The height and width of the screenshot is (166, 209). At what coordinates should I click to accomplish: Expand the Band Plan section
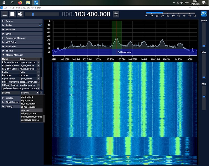point(22,47)
